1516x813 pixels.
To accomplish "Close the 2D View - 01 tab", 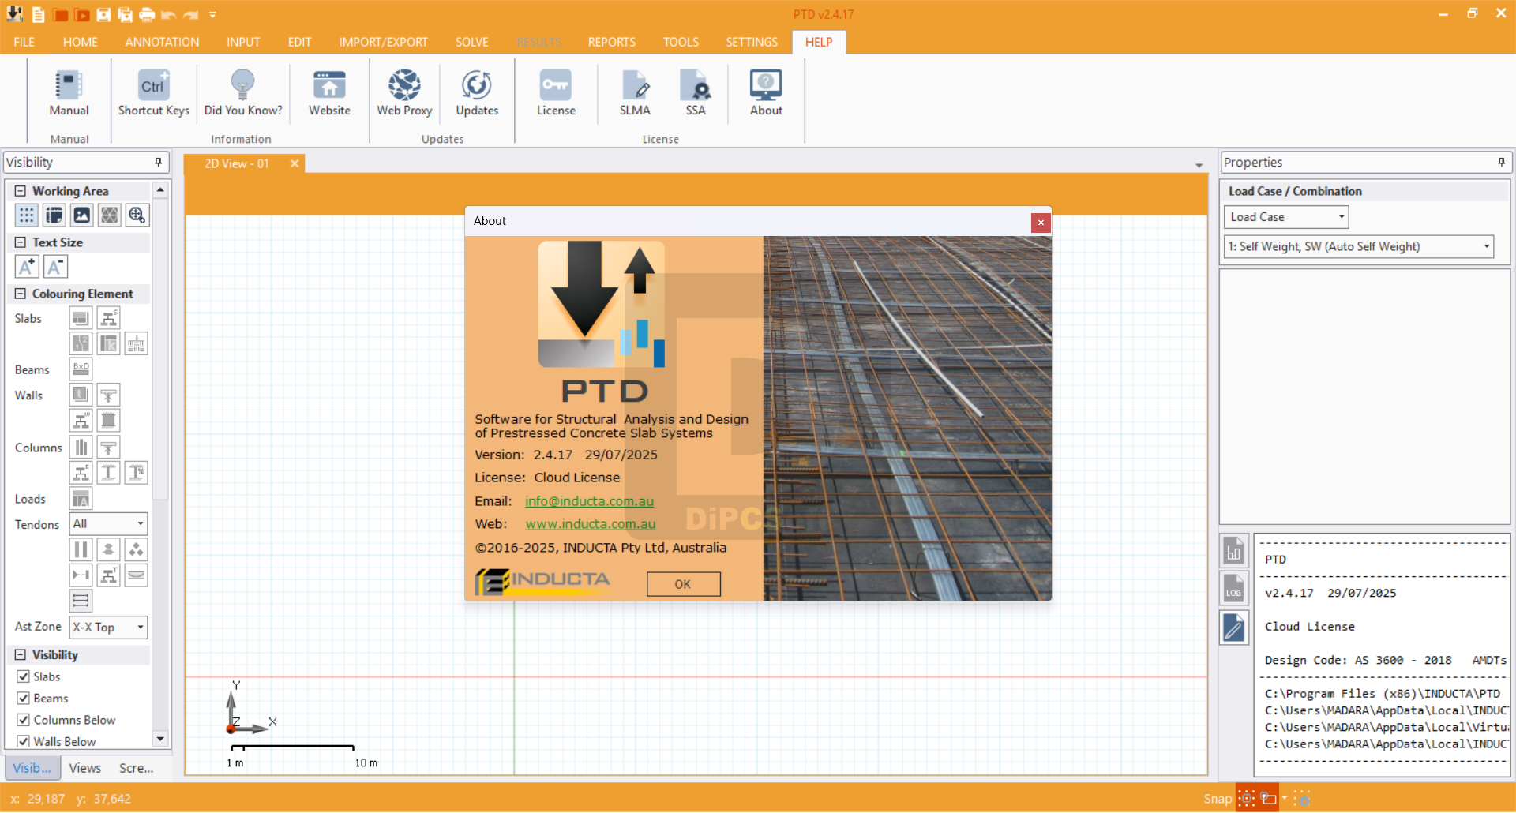I will 295,163.
